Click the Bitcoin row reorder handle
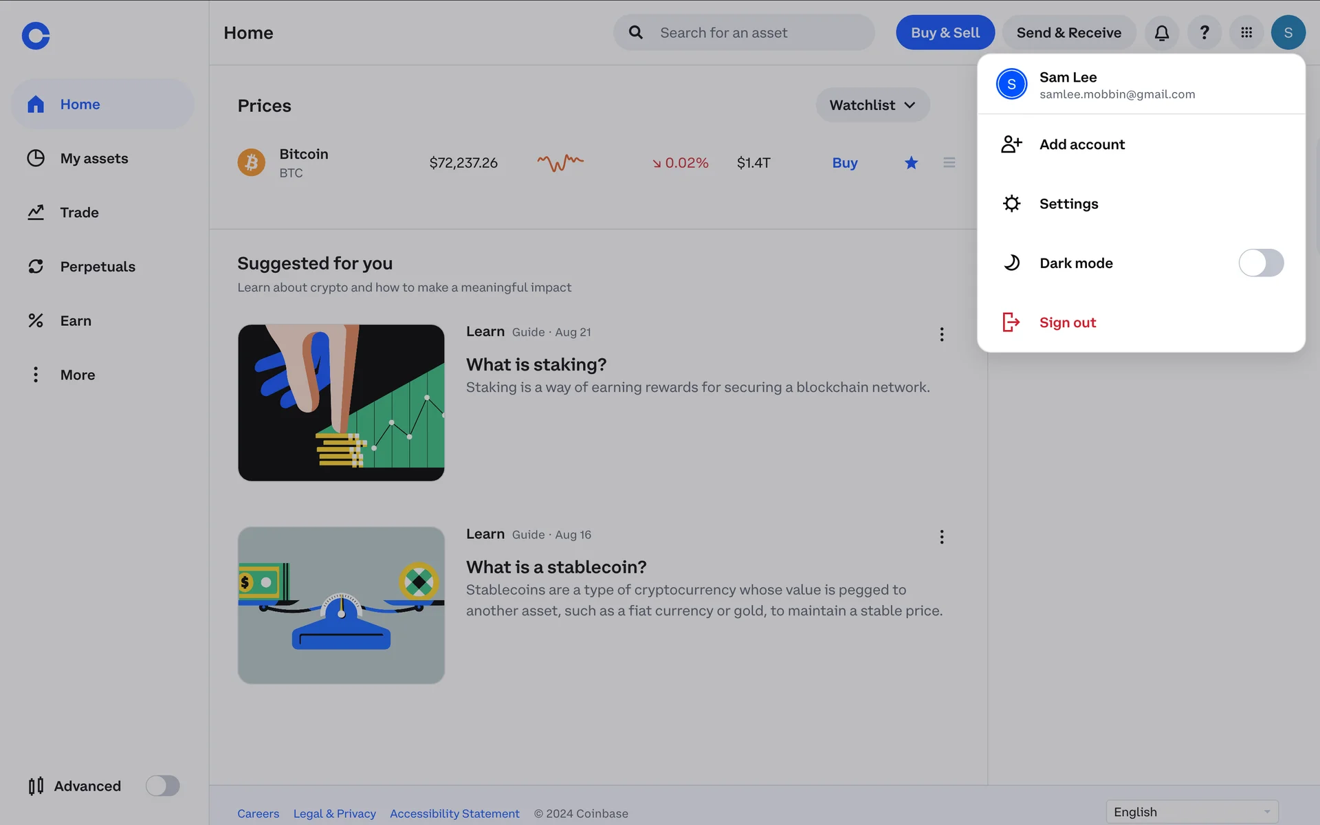 point(949,163)
